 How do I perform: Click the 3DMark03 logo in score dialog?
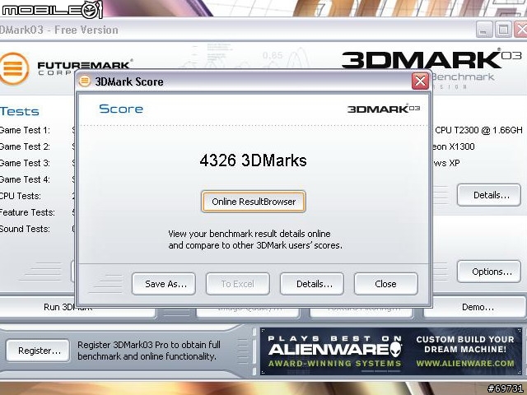point(384,109)
